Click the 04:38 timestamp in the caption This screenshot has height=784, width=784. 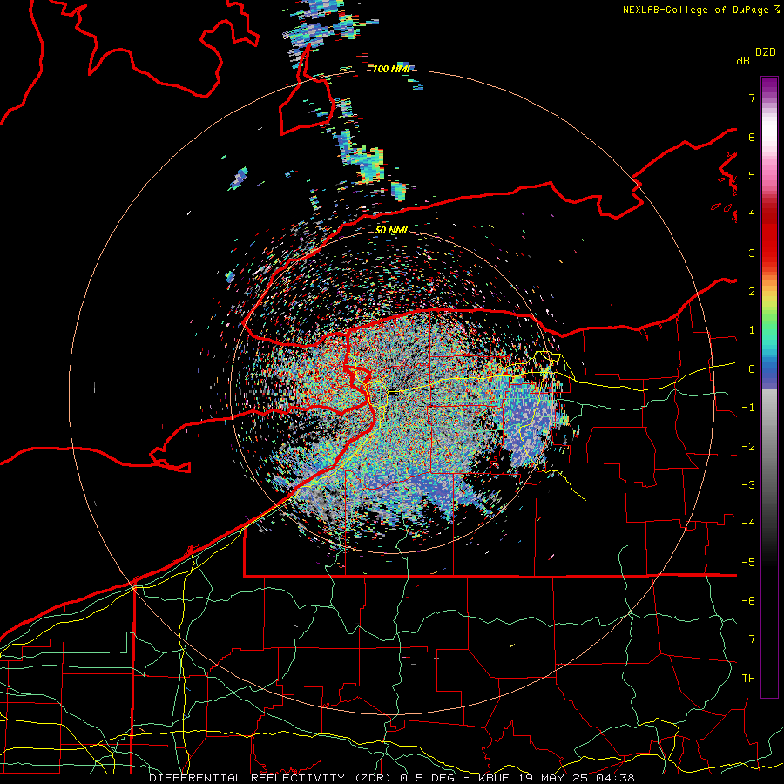coord(615,778)
